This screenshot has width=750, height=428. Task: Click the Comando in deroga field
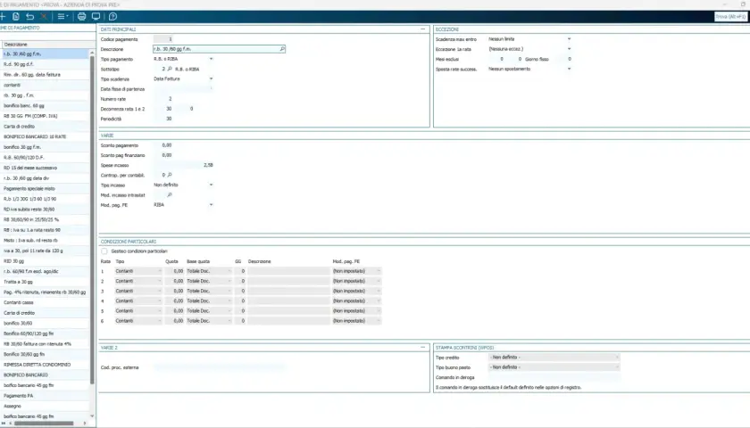554,377
